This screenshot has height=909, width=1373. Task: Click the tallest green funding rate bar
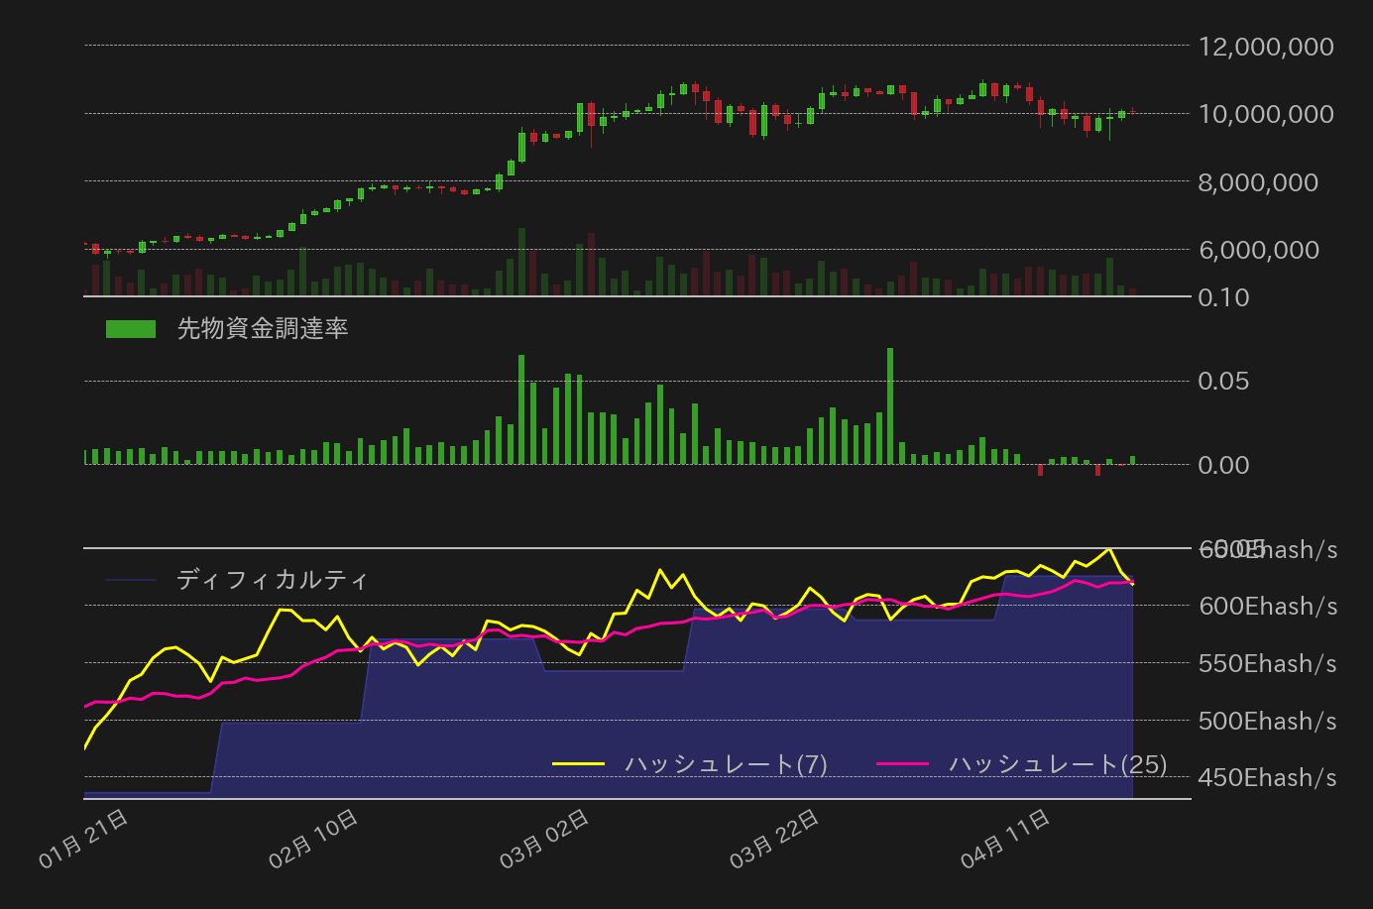(x=889, y=406)
